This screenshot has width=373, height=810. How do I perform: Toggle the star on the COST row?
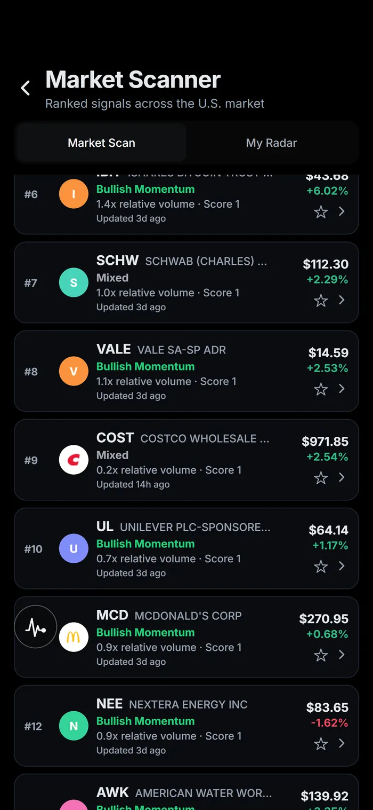tap(321, 478)
